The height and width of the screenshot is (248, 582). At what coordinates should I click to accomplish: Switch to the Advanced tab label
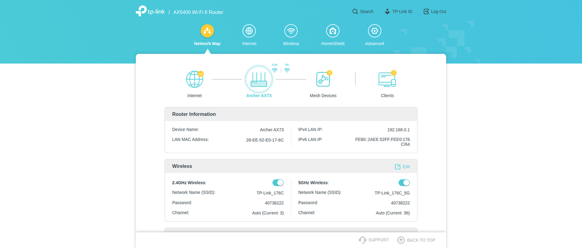click(x=374, y=44)
